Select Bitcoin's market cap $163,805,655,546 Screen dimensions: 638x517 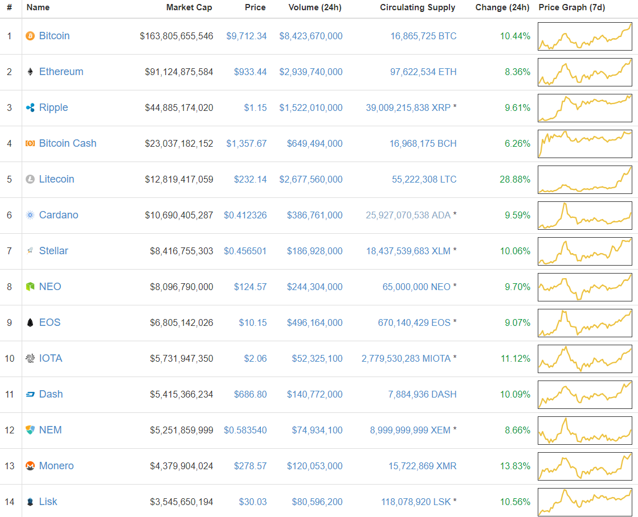[x=176, y=36]
